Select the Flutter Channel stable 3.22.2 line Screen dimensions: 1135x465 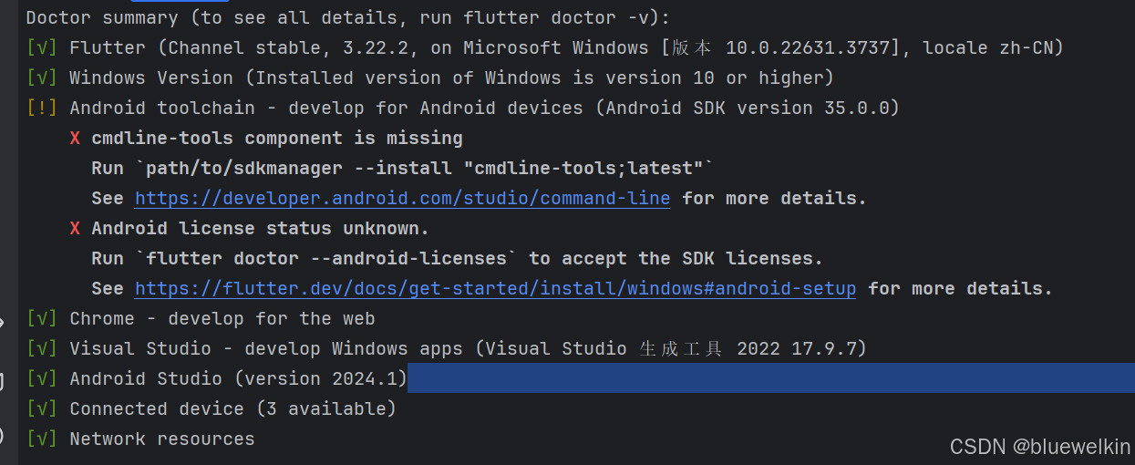click(545, 47)
